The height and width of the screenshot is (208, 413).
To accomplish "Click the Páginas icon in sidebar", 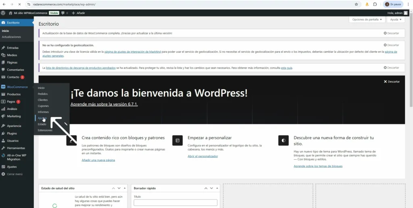I will [x=3, y=62].
